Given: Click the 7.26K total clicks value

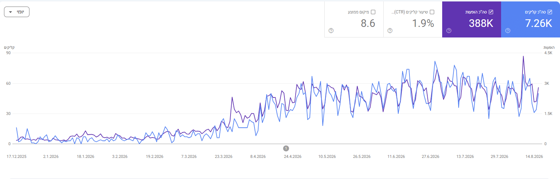Looking at the screenshot, I should 539,23.
